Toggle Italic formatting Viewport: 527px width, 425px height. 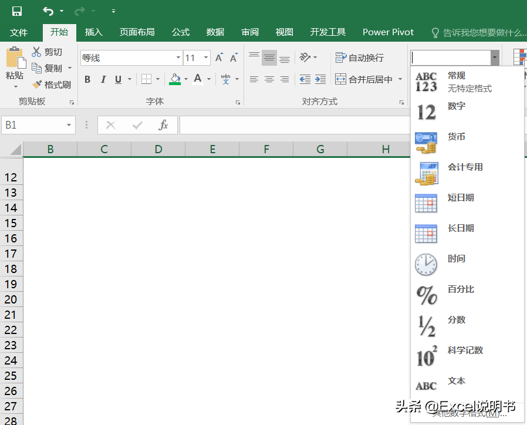103,79
